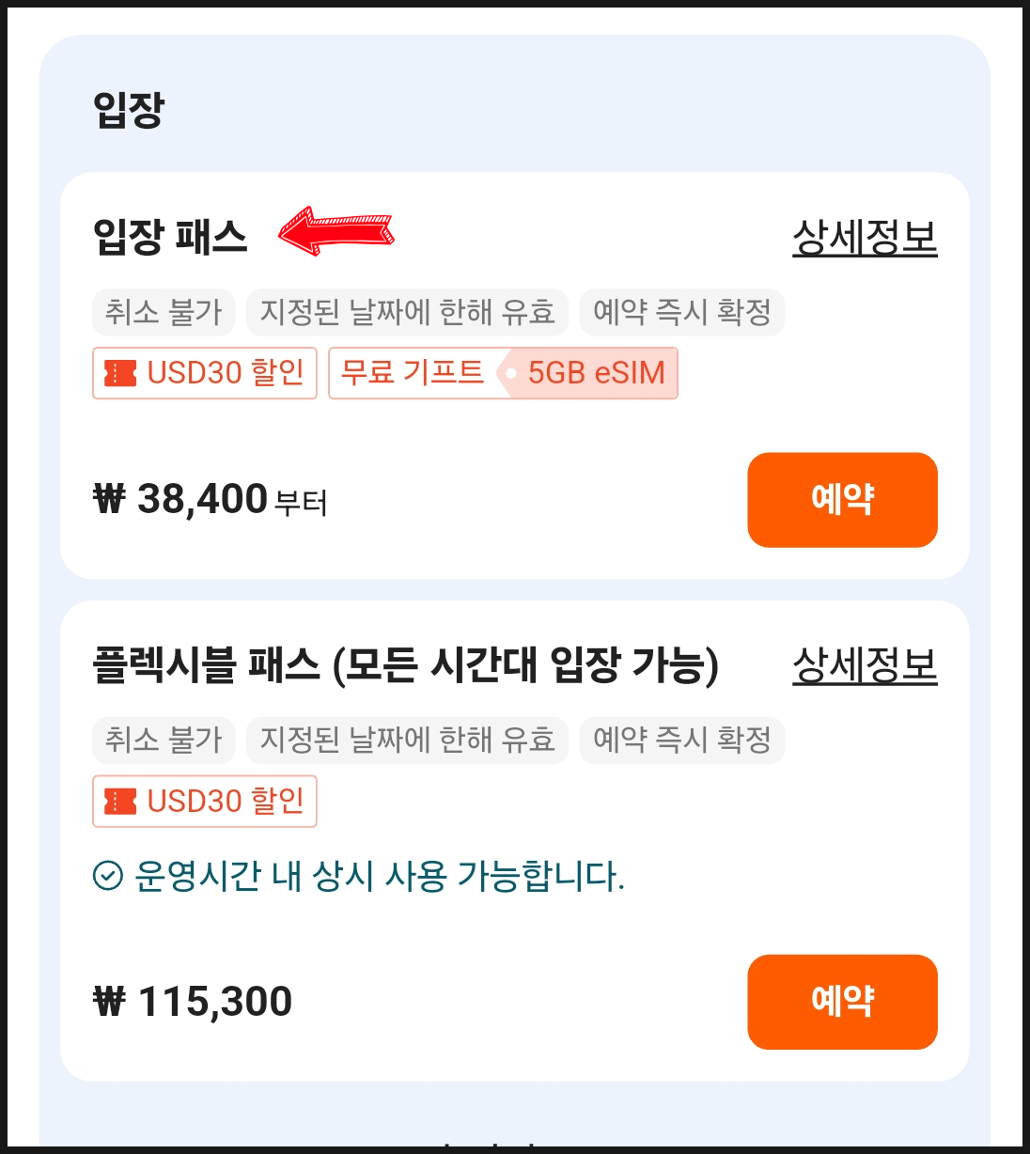Open 상세정보 for 플렉시블 패스
The width and height of the screenshot is (1030, 1154).
pyautogui.click(x=865, y=665)
